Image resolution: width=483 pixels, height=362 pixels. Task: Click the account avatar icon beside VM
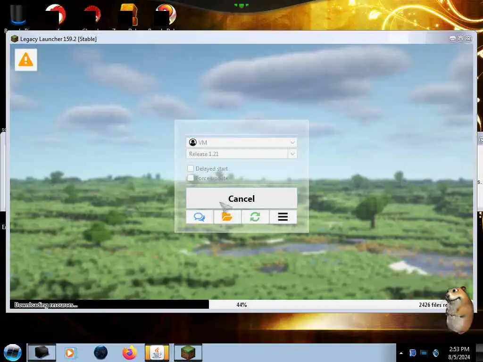(x=193, y=142)
